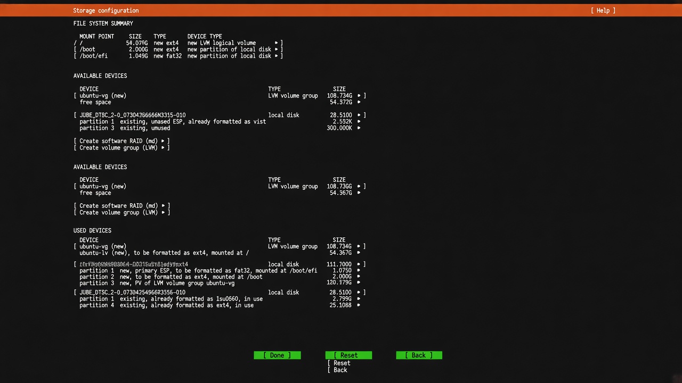This screenshot has width=682, height=383.
Task: Expand the arrow on the / mount point row
Action: click(277, 43)
